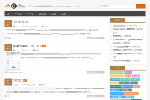The height and width of the screenshot is (100, 150).
Task: Click Read More on the ShadowSocks post
Action: tap(96, 72)
